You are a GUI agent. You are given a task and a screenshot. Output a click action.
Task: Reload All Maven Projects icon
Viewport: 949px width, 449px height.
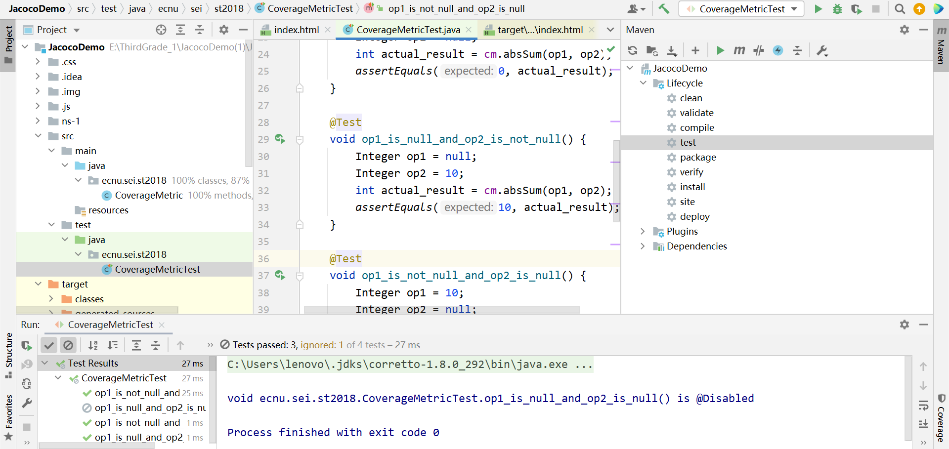tap(633, 50)
